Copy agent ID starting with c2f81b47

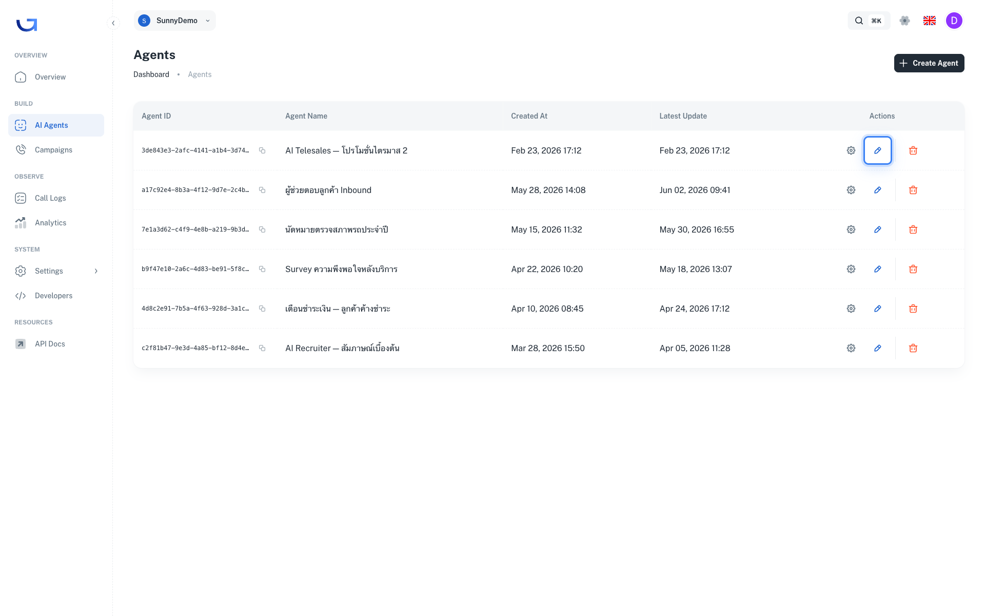click(262, 348)
